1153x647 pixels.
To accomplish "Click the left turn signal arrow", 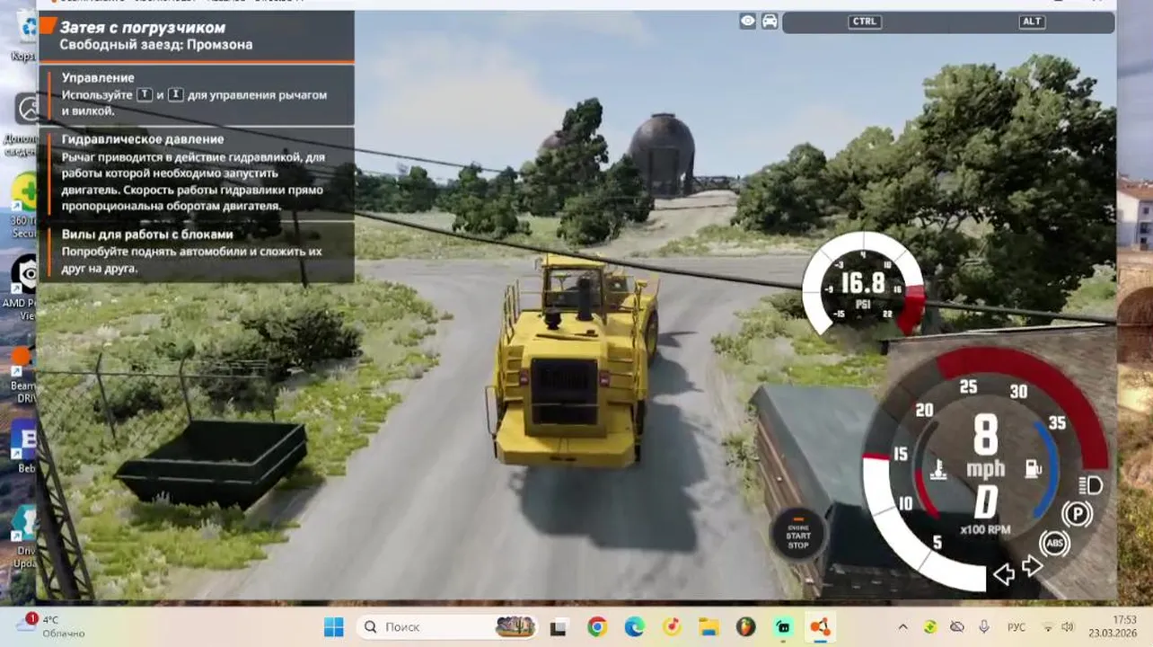I will [1003, 572].
